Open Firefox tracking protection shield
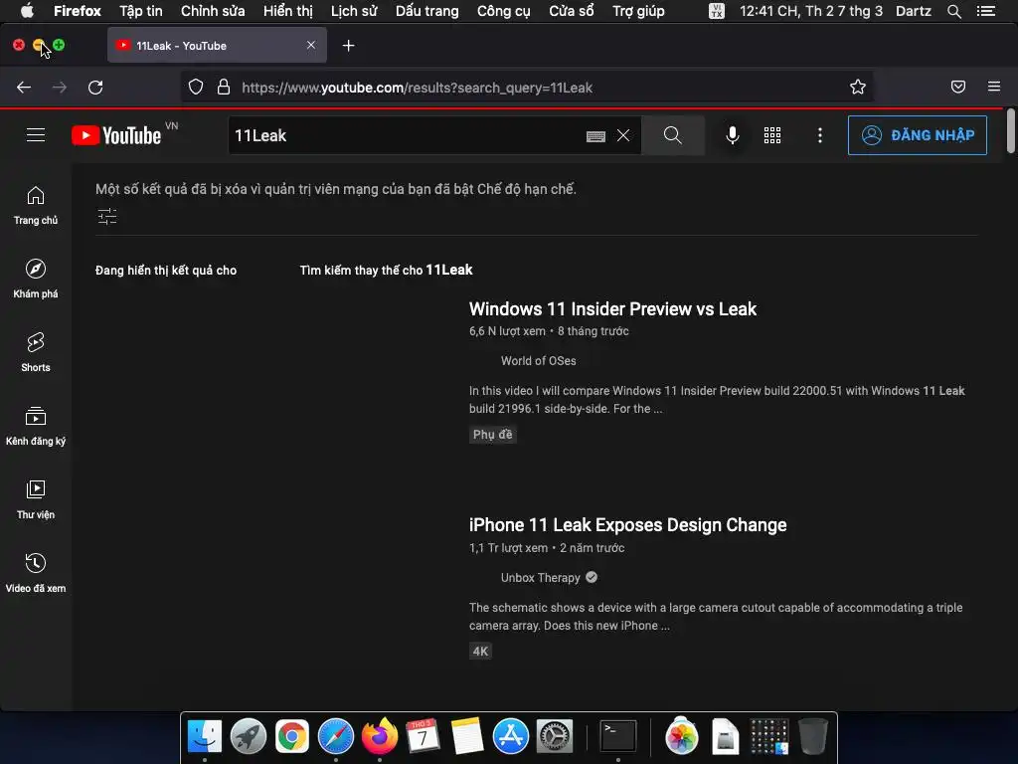The height and width of the screenshot is (764, 1018). tap(196, 88)
